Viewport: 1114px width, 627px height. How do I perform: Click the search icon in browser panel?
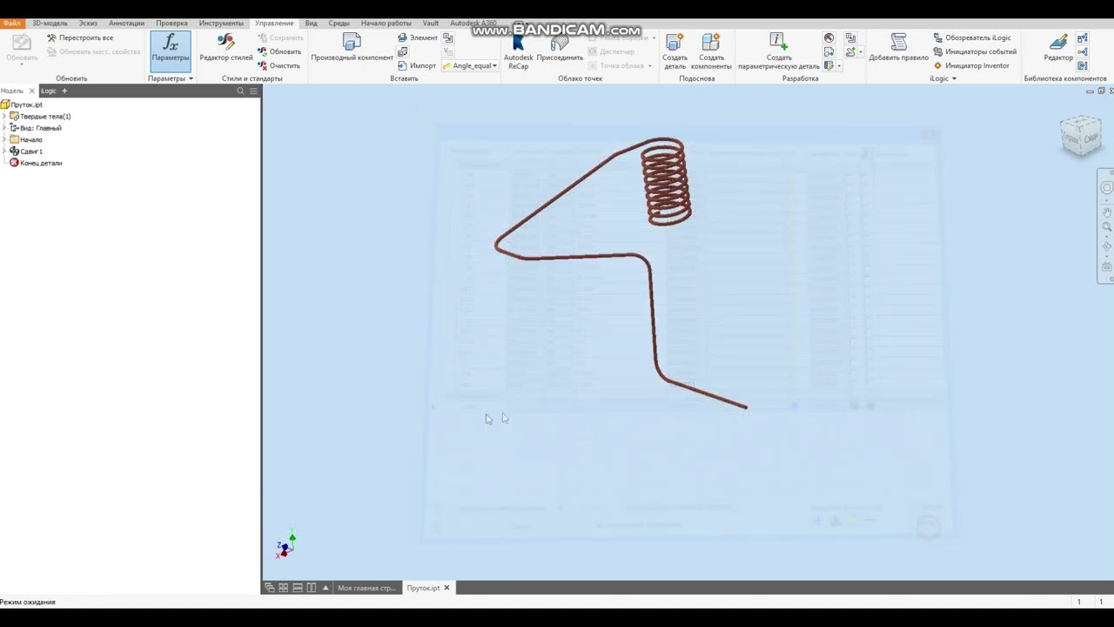click(x=241, y=91)
